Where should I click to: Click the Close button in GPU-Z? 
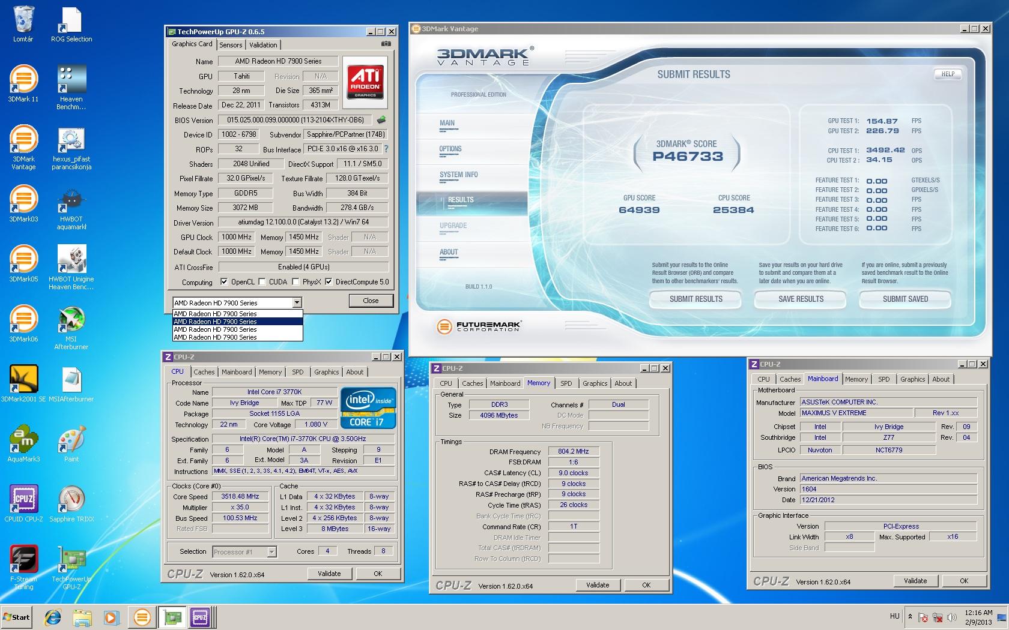(371, 301)
